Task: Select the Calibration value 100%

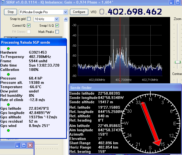Action: tap(34, 70)
